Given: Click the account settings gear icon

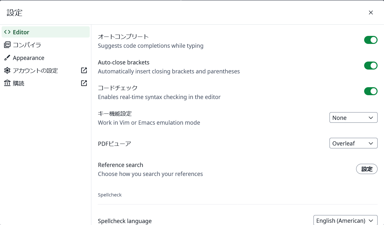Looking at the screenshot, I should point(7,71).
